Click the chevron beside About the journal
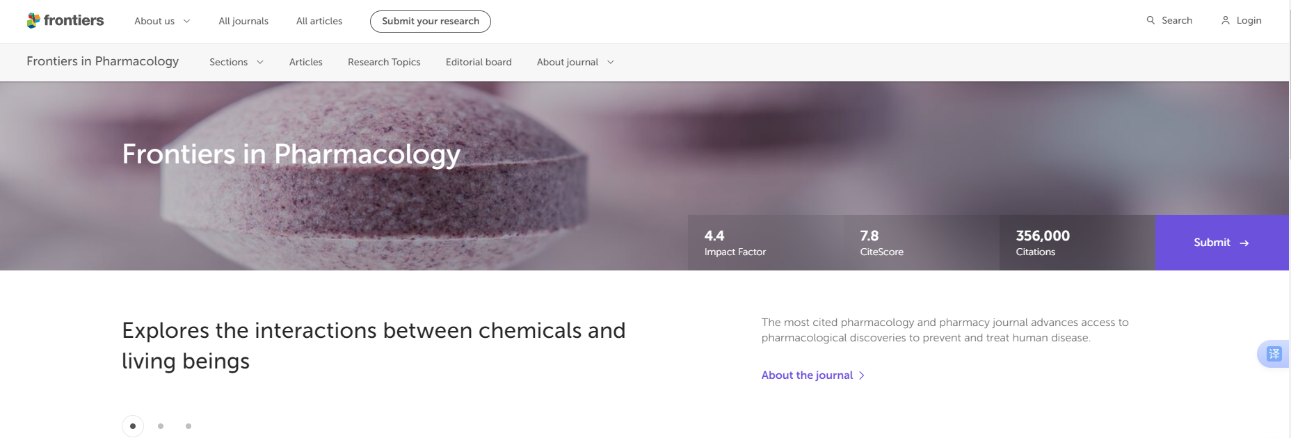Viewport: 1291px width, 438px height. click(862, 375)
